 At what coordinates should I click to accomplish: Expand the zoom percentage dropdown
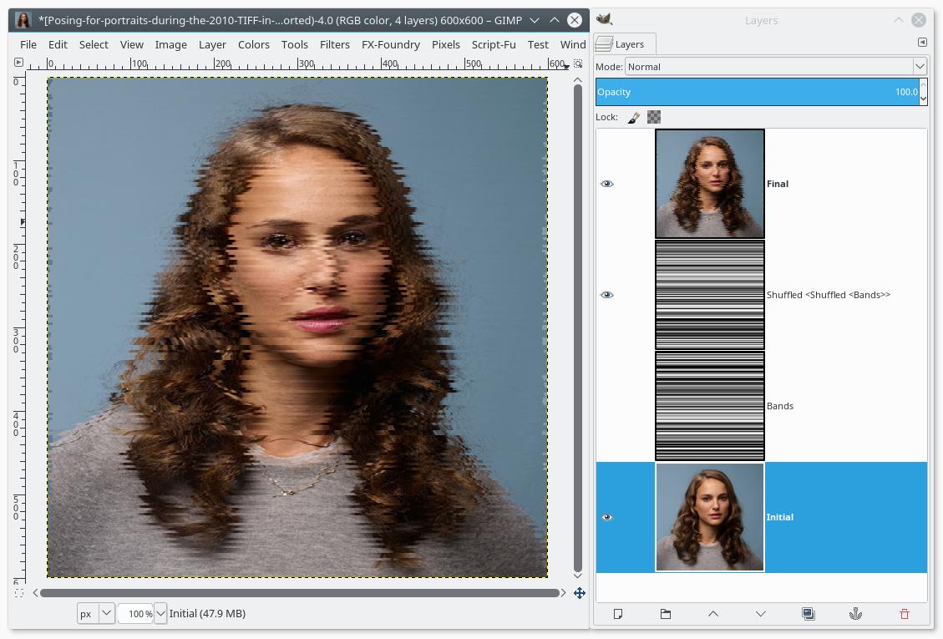pos(160,613)
